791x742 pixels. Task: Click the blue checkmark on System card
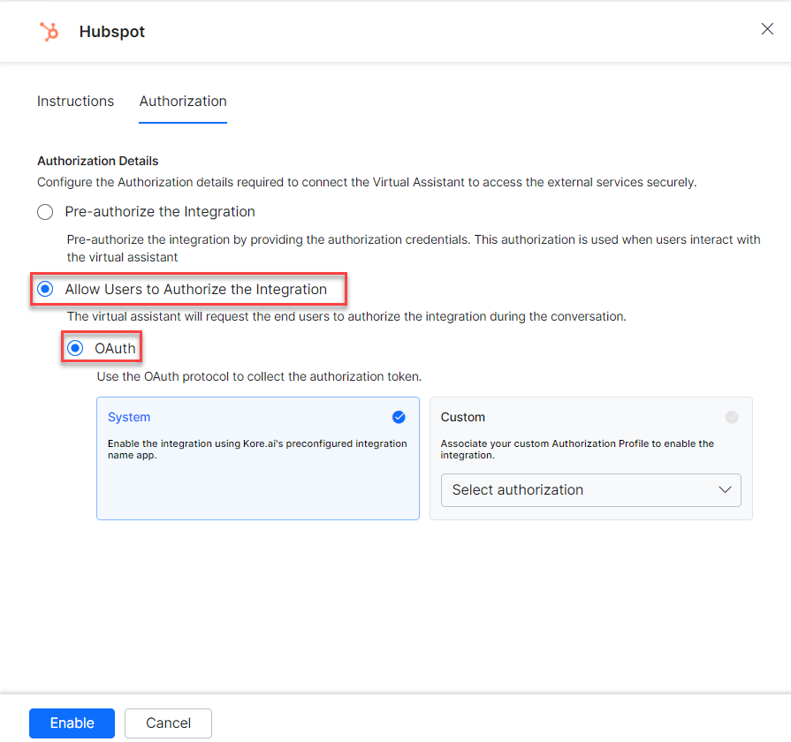click(399, 417)
